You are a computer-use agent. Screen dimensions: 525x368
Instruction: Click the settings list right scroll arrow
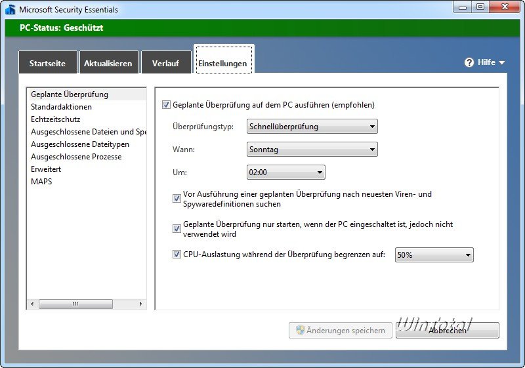tap(140, 304)
